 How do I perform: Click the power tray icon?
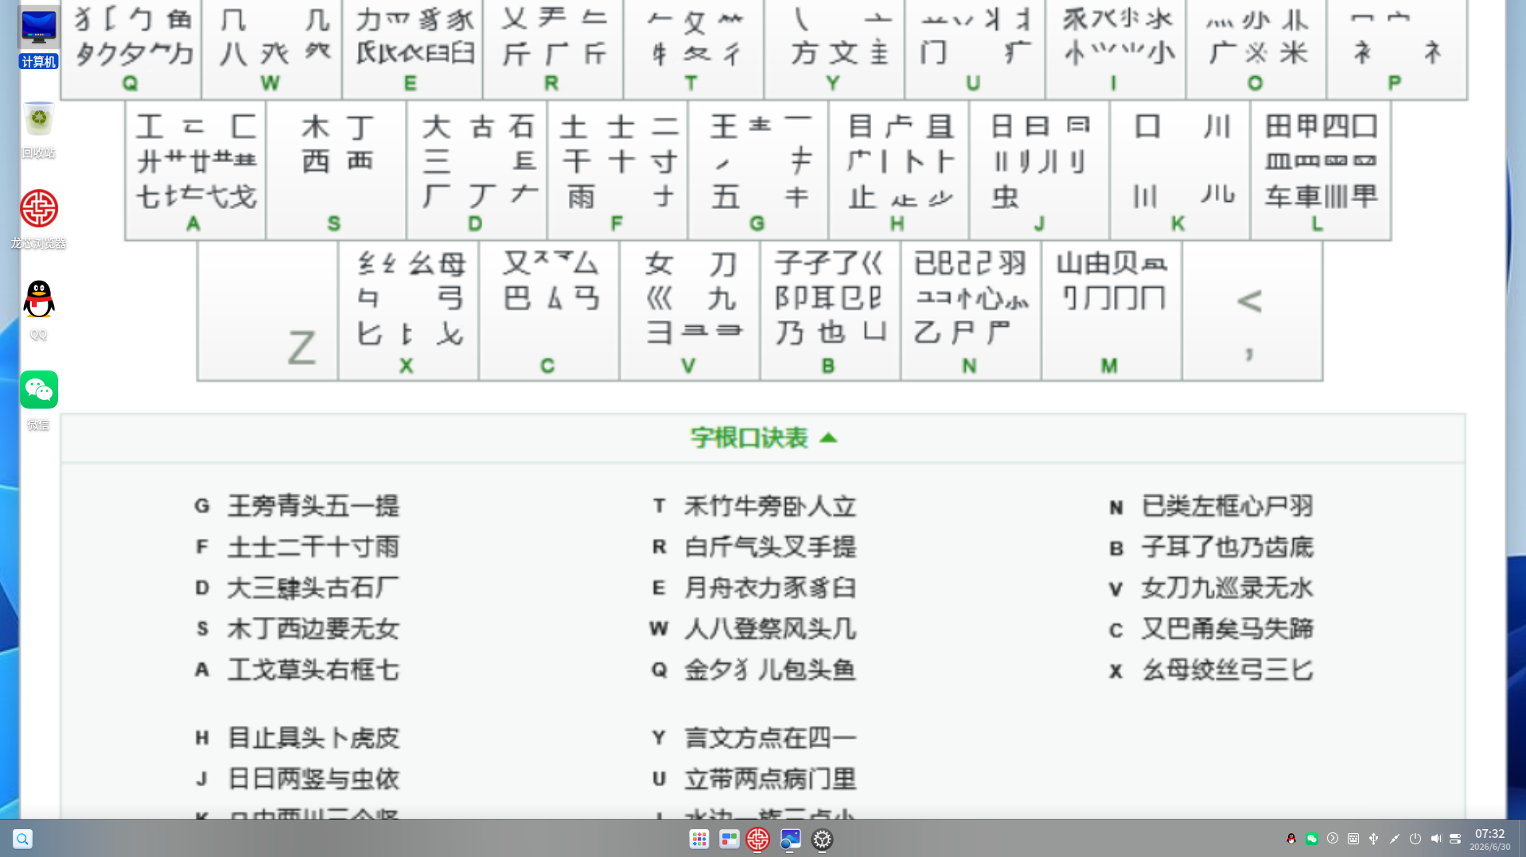click(1415, 839)
